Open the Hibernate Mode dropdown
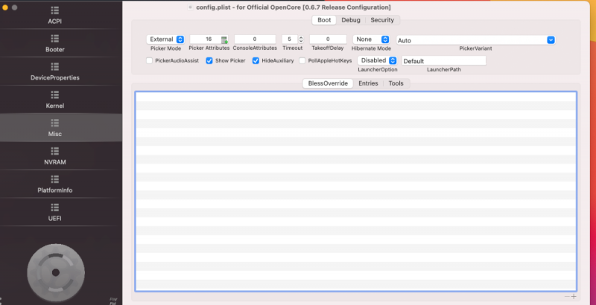 [371, 39]
